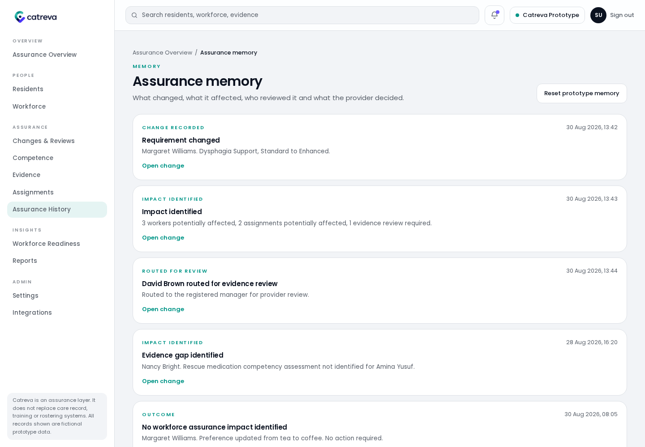Click 'No workforce assurance impact identified' title
Screen dimensions: 645x447
pyautogui.click(x=215, y=427)
